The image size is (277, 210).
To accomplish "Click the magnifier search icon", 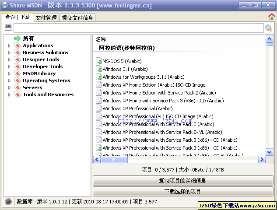I will [269, 28].
